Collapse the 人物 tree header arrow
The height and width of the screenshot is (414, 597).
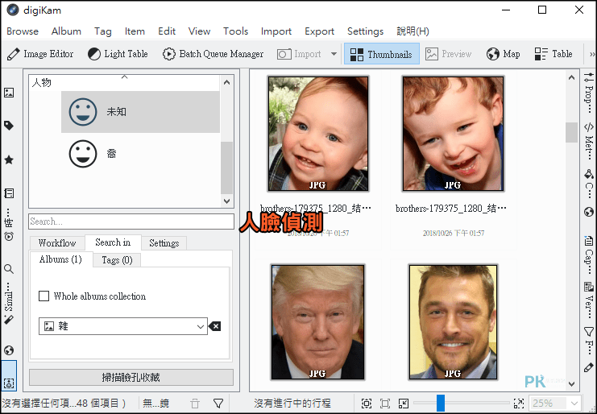(125, 77)
